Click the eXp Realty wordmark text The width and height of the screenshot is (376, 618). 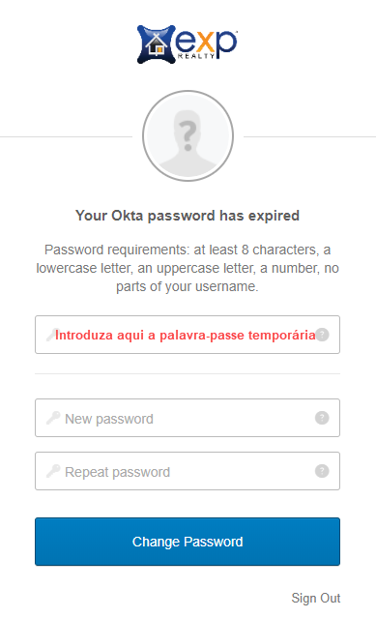206,43
